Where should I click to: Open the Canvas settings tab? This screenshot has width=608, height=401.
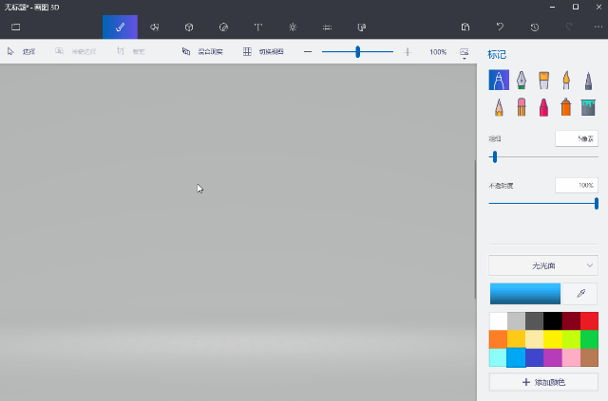[327, 27]
